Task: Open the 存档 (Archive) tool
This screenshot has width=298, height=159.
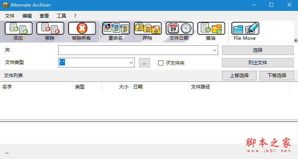Action: coord(148,28)
